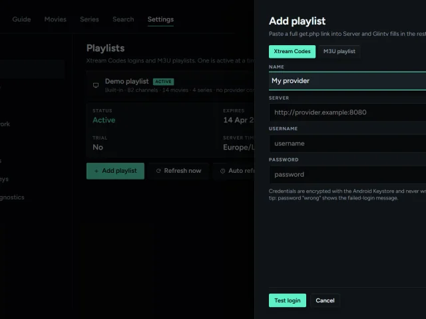Viewport: 426px width, 319px height.
Task: Click into the Server URL field
Action: (347, 112)
